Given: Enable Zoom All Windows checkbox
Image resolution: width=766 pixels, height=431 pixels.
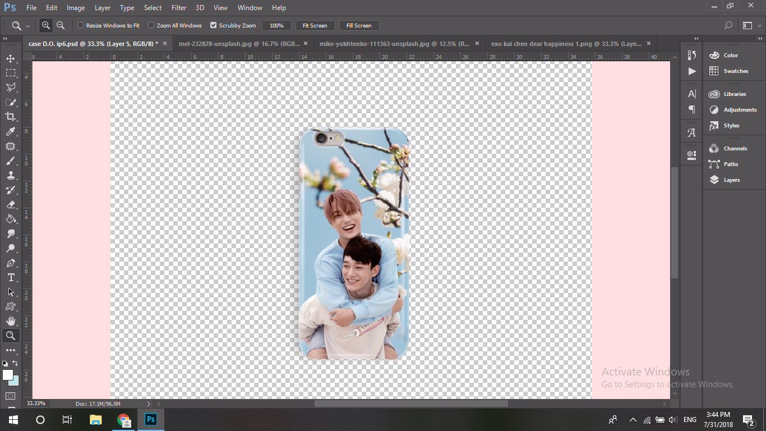Looking at the screenshot, I should tap(151, 25).
